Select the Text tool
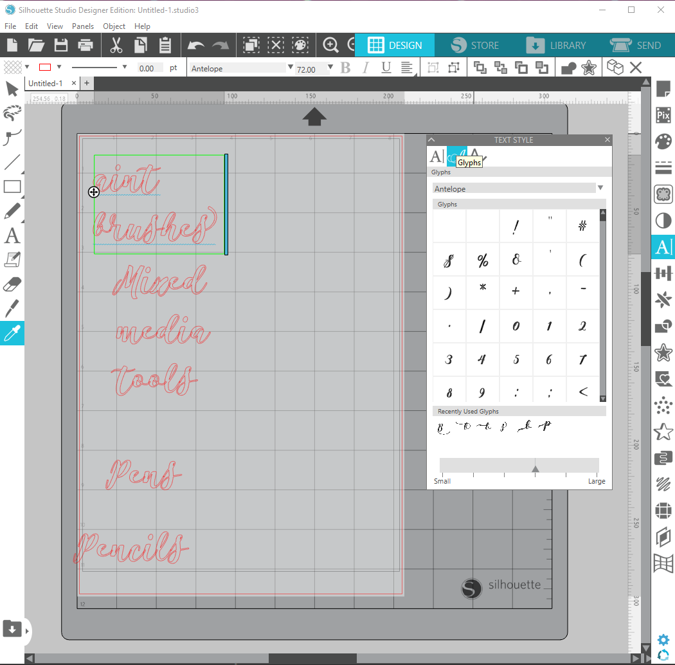 [12, 236]
